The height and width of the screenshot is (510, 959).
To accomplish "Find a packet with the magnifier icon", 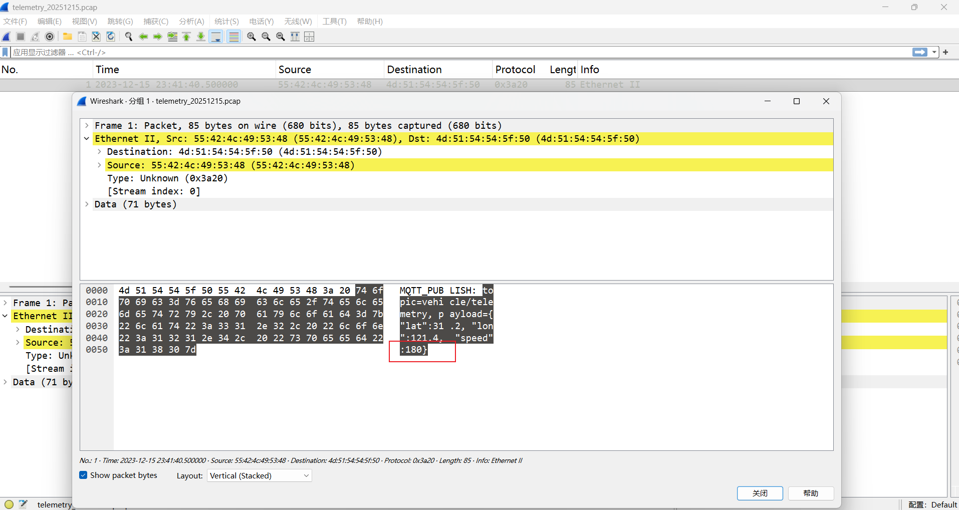I will pos(129,37).
